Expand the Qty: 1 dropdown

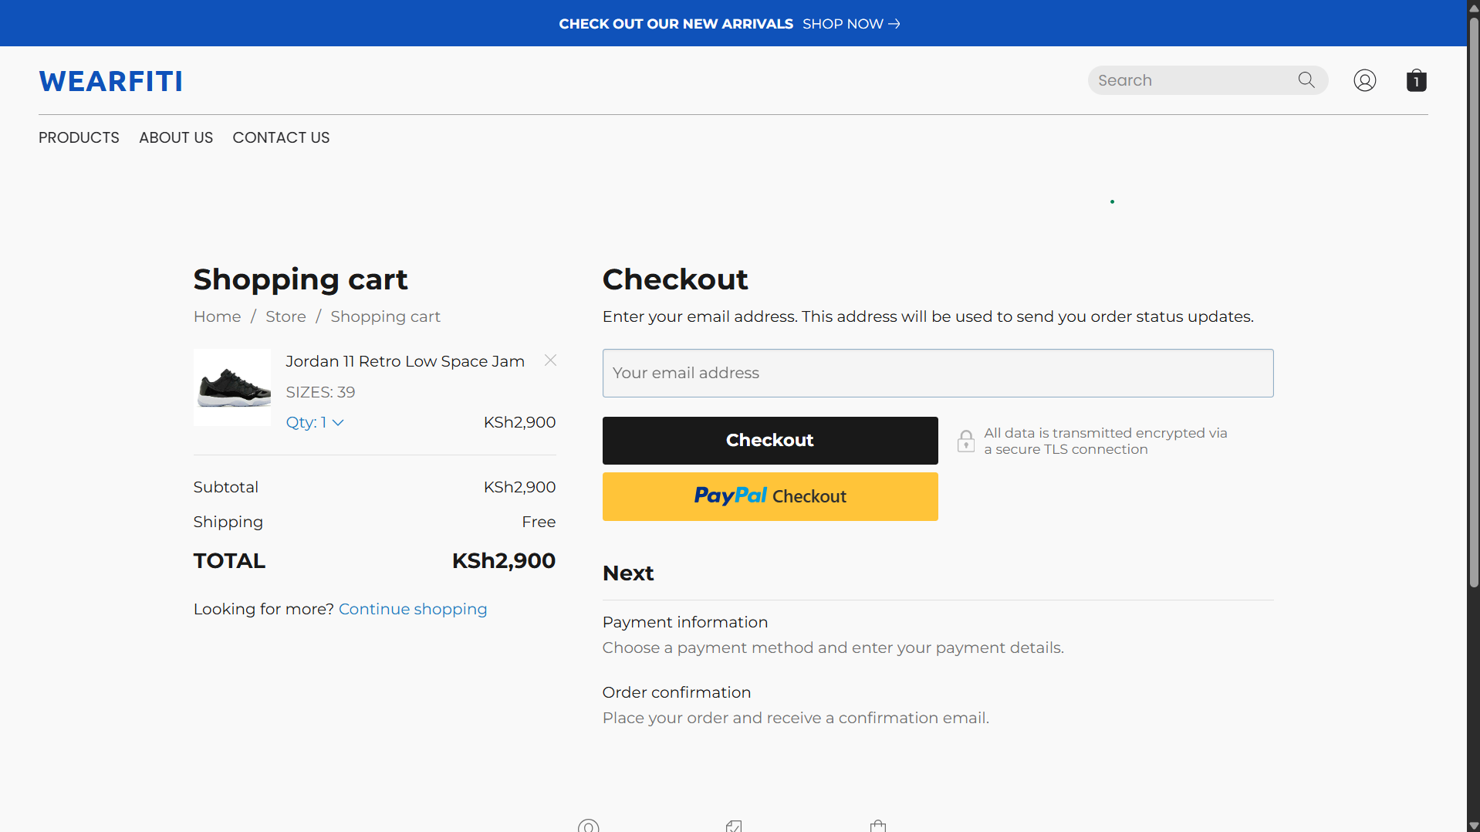pos(315,422)
